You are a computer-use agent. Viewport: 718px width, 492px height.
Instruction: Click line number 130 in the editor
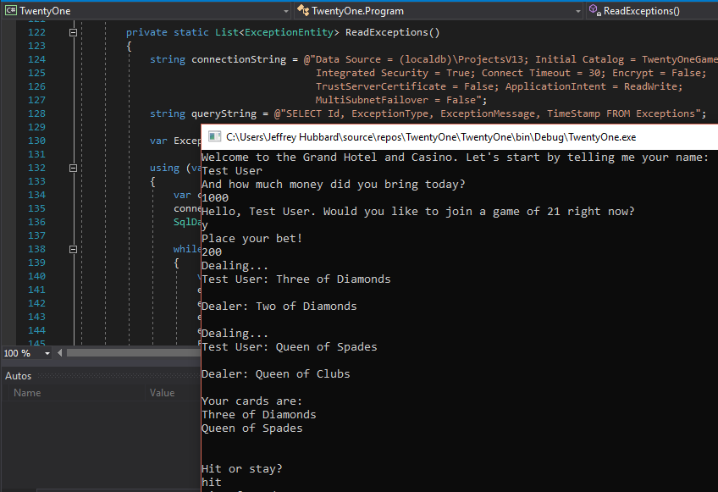click(x=36, y=141)
